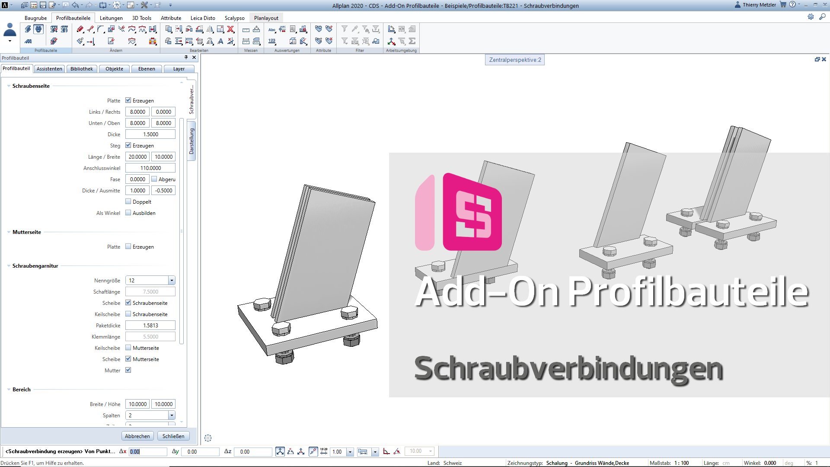This screenshot has width=830, height=467.
Task: Uncheck Platte Erzeugen under Schraubenseite
Action: pos(128,100)
